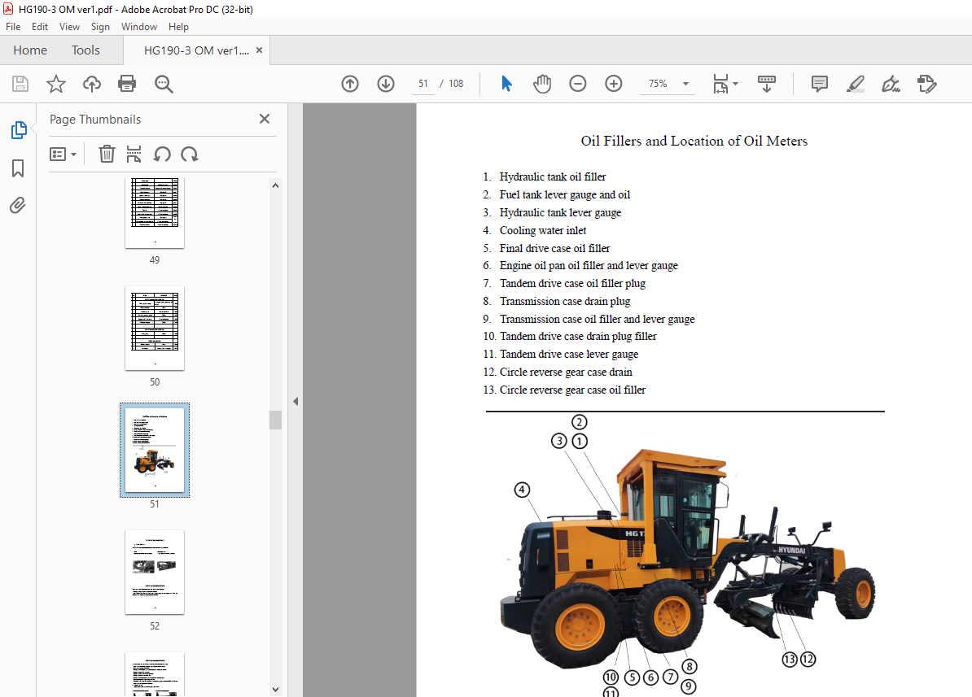Viewport: 972px width, 697px height.
Task: Add a sticky note comment
Action: (820, 84)
